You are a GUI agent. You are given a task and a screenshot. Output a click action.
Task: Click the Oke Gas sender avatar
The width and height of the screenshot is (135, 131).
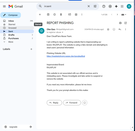point(41,31)
